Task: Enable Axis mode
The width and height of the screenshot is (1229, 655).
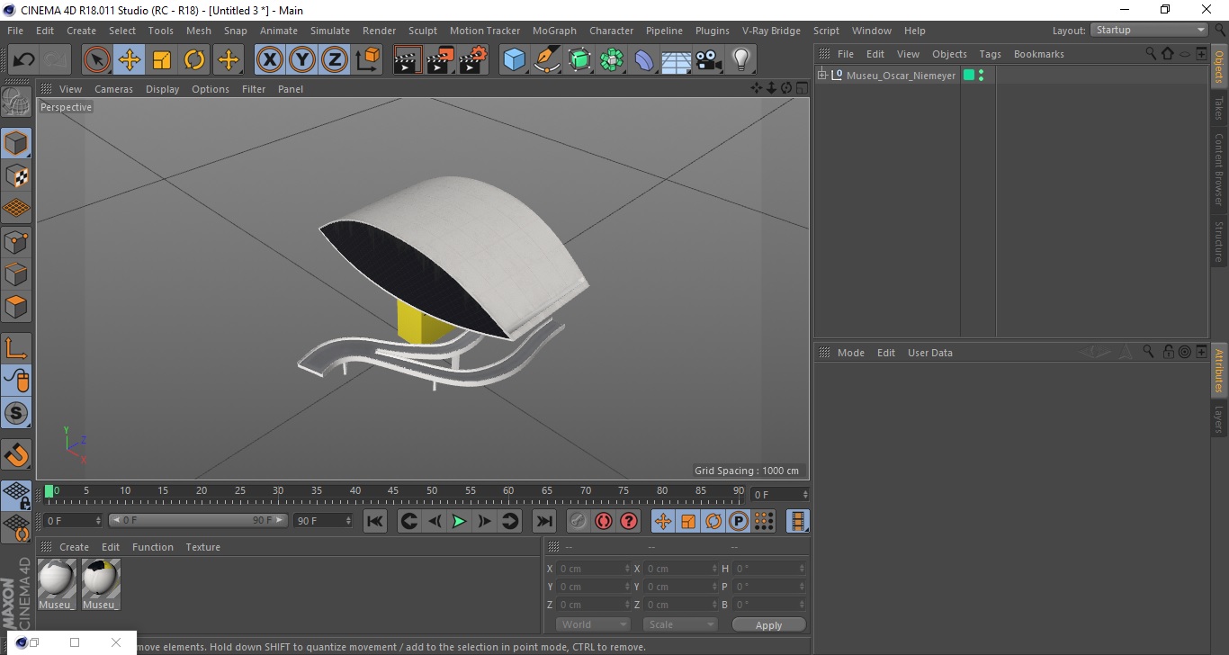Action: click(16, 348)
